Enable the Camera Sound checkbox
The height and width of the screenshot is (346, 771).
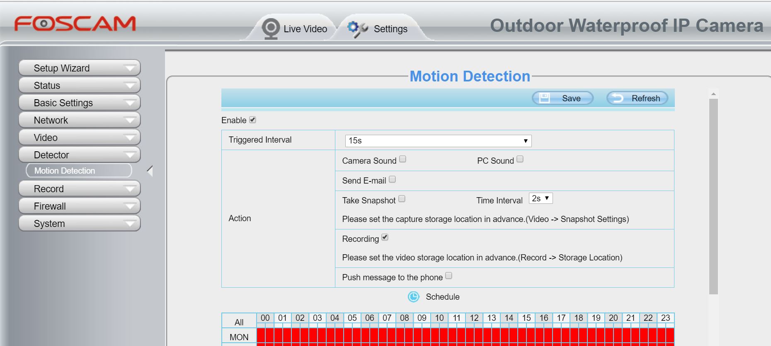[402, 159]
